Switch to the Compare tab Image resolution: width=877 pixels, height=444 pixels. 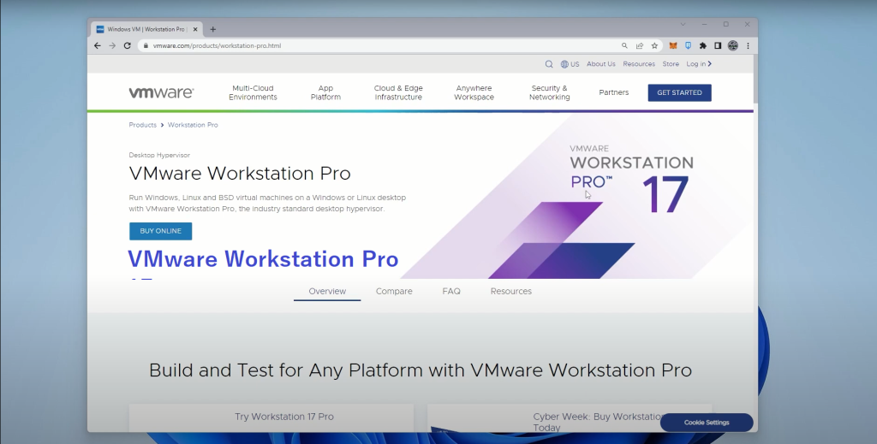[394, 292]
